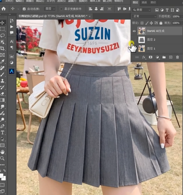Switch to the Channels tab
This screenshot has height=195, width=183.
(144, 3)
